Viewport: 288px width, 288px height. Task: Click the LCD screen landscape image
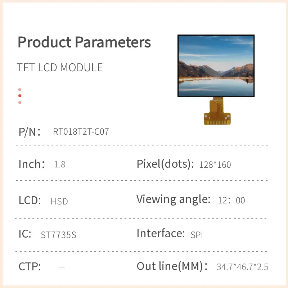point(216,66)
